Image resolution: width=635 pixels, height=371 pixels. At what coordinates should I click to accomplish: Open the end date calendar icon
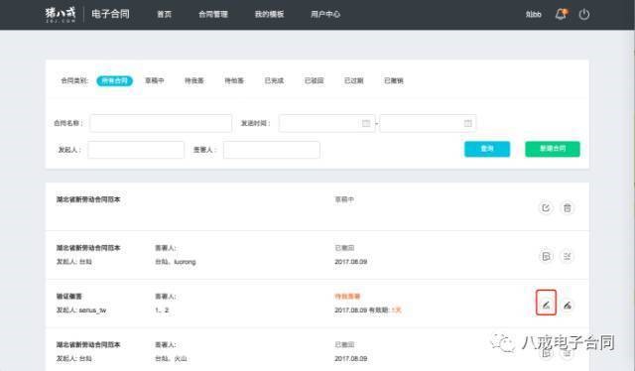point(467,123)
